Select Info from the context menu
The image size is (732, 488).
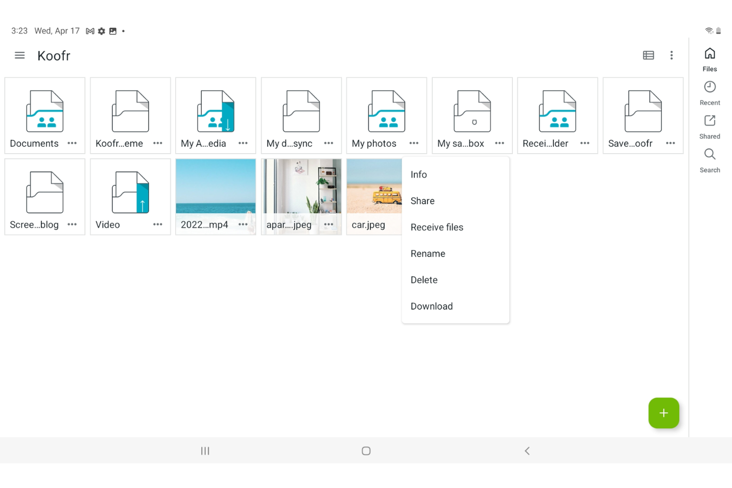pos(418,174)
